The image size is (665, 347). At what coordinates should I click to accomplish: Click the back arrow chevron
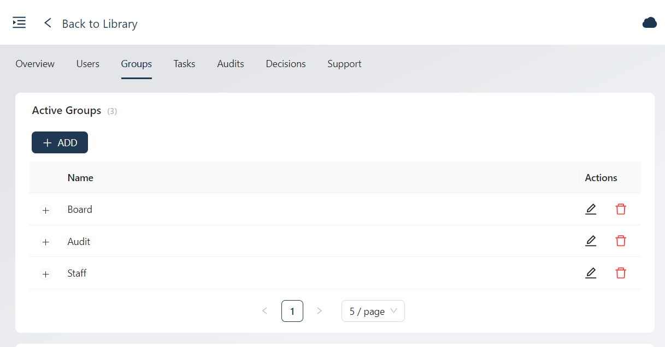point(48,23)
